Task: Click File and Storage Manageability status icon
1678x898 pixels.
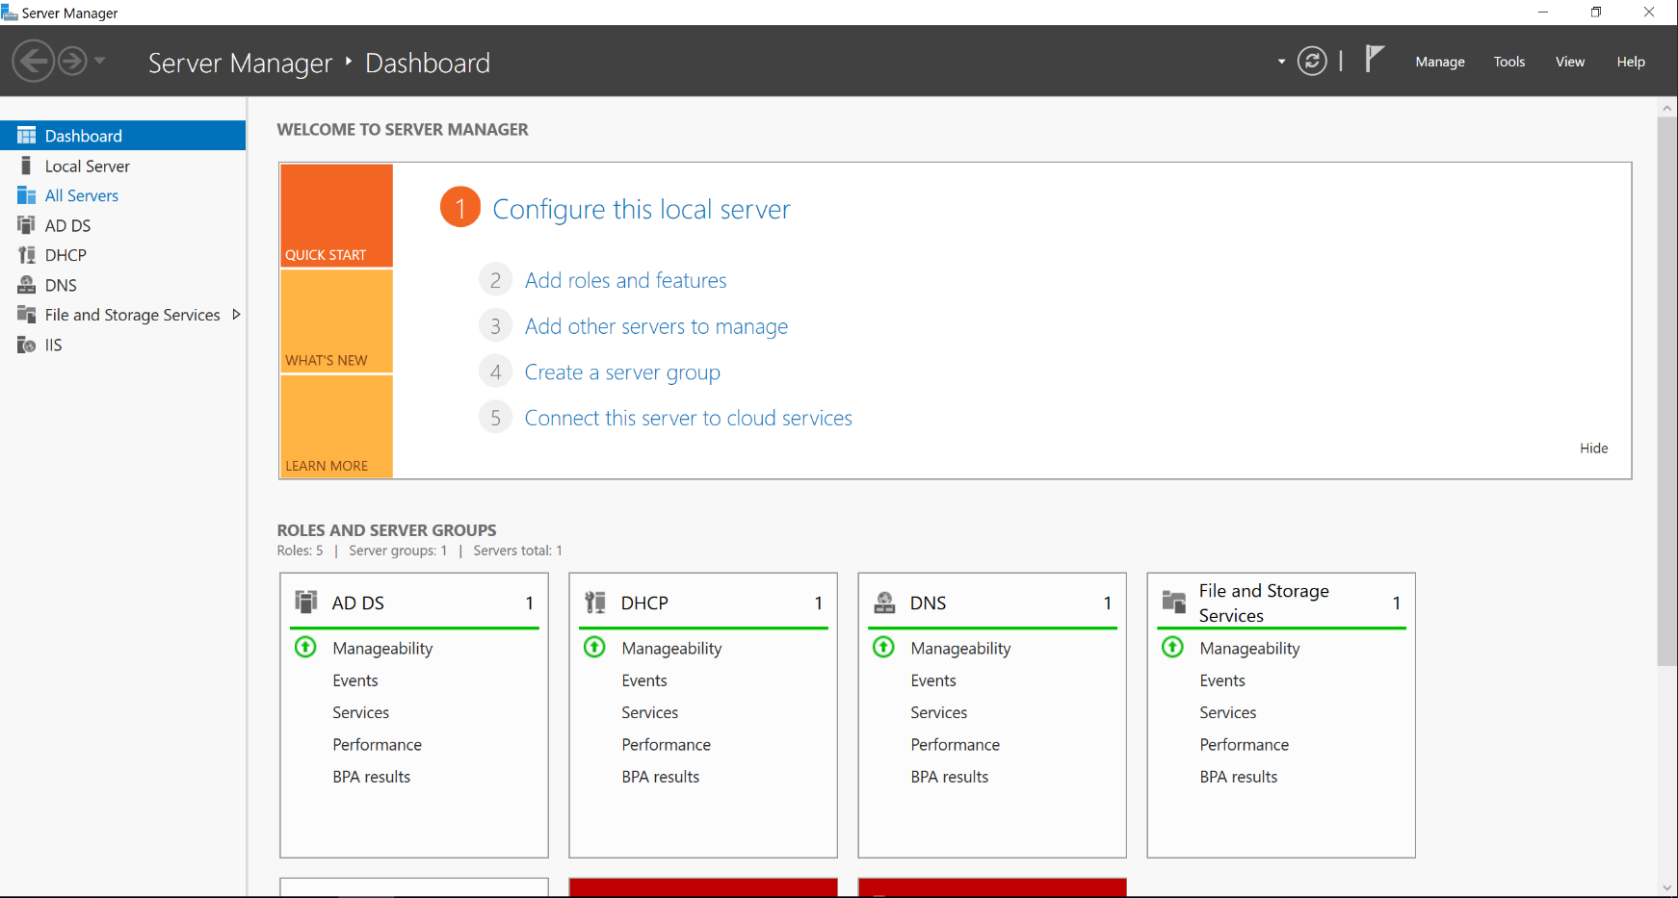Action: point(1172,647)
